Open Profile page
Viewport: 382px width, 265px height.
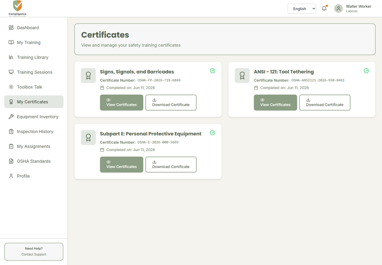click(x=34, y=176)
